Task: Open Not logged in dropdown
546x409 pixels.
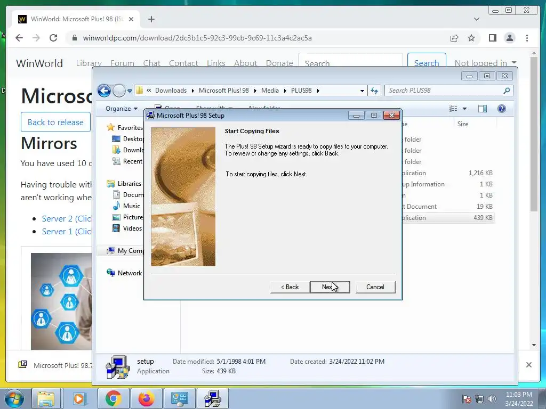Action: 485,63
